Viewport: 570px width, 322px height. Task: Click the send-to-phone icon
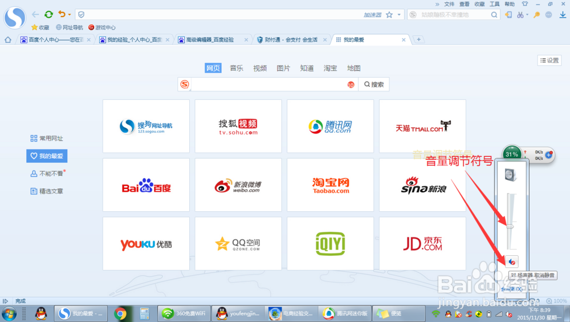pyautogui.click(x=508, y=15)
